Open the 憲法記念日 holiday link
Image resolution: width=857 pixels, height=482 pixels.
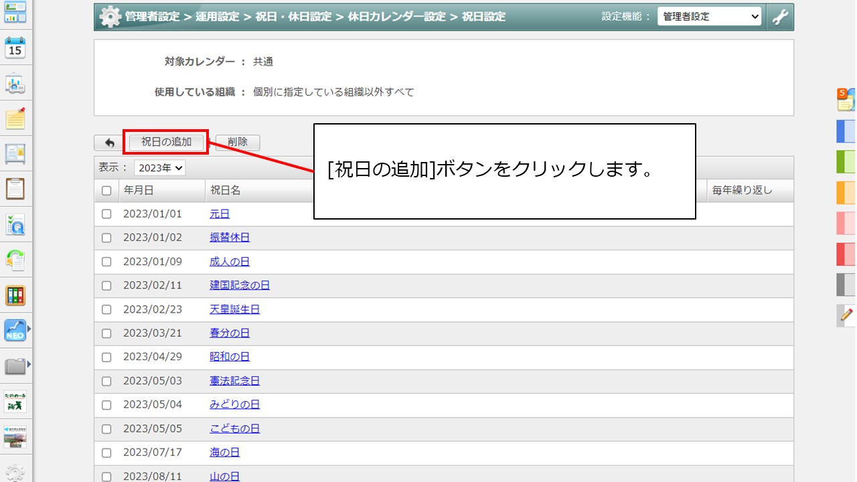(234, 381)
